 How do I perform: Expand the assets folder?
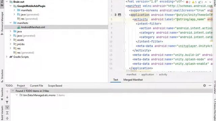pyautogui.click(x=10, y=40)
